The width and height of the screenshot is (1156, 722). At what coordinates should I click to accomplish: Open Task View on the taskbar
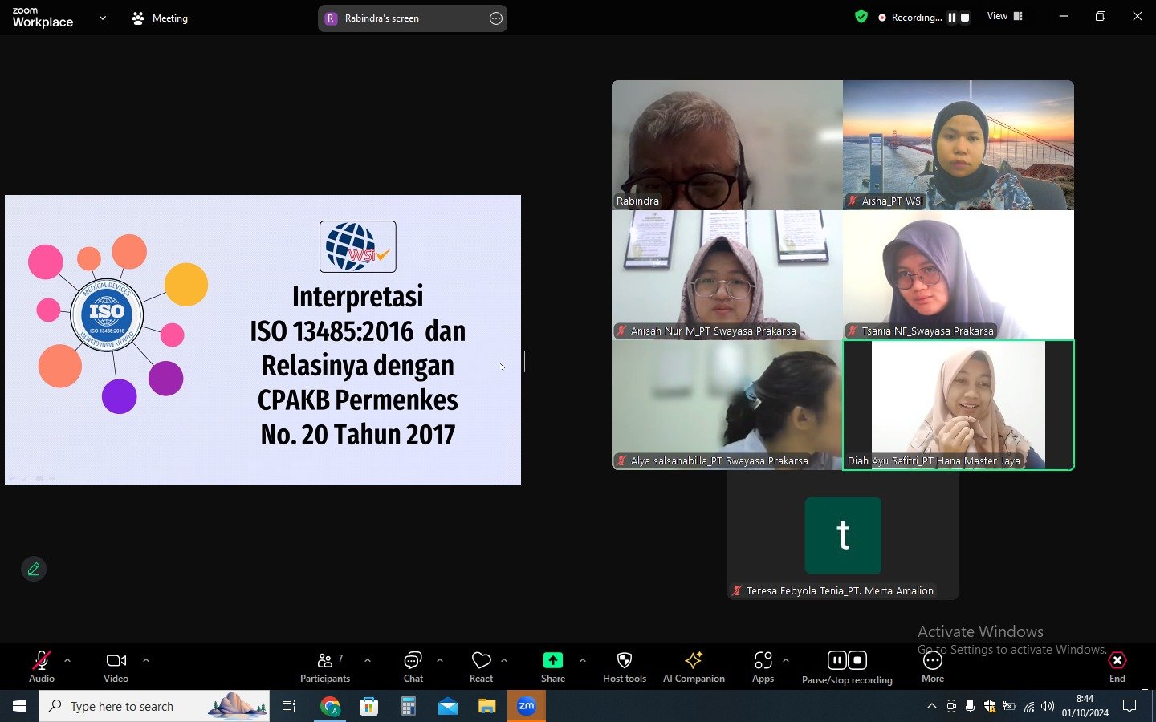289,706
